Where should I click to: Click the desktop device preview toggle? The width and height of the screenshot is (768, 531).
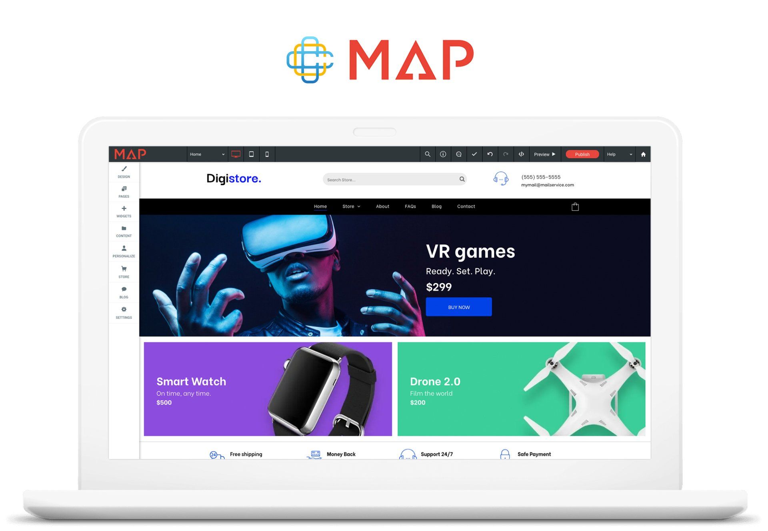pos(236,154)
